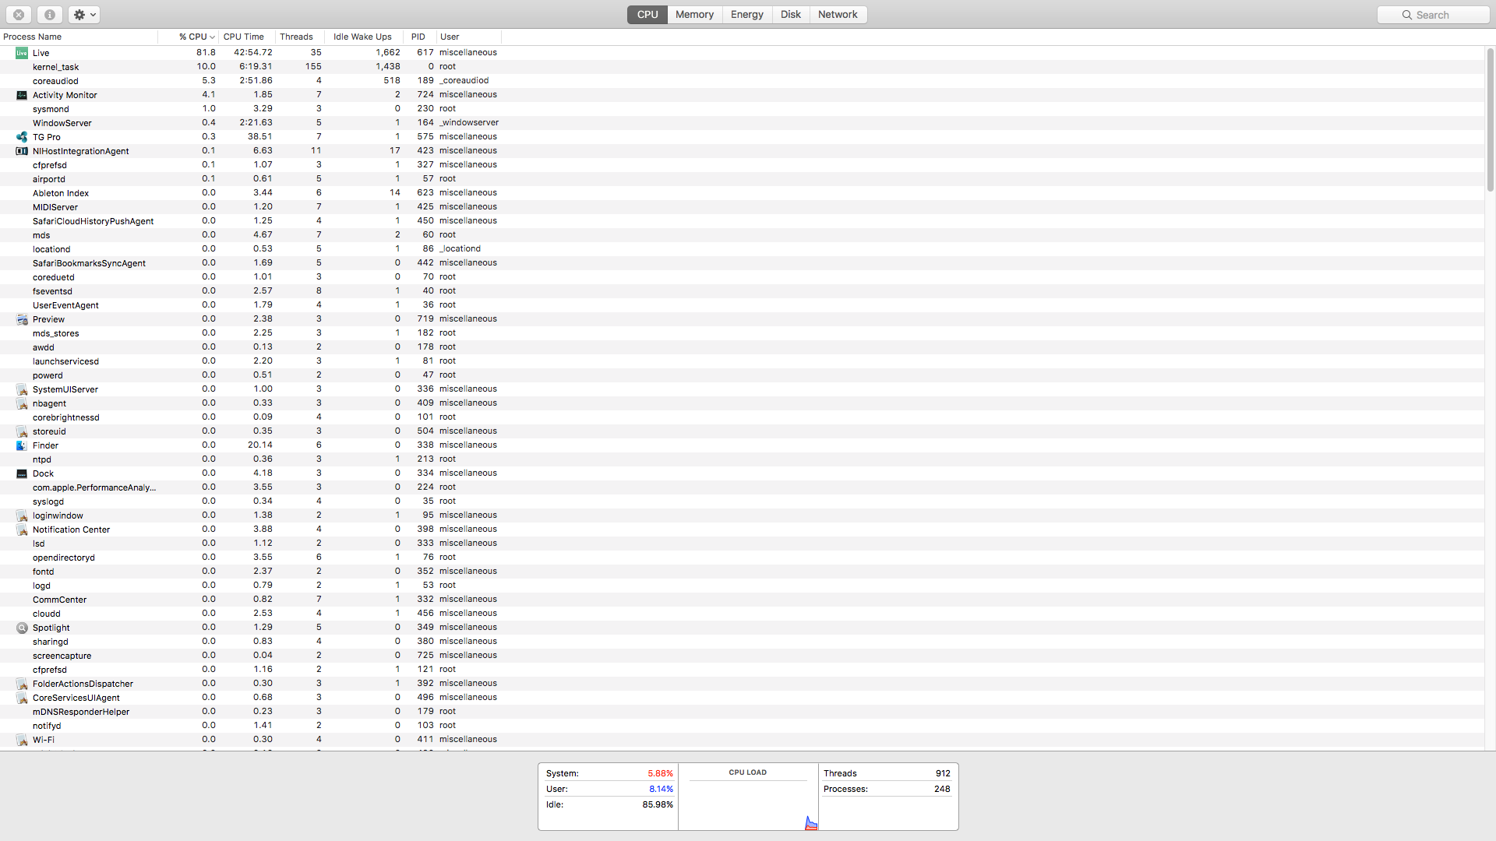Screen dimensions: 1496x841
Task: Sort by Process Name column header
Action: point(79,37)
